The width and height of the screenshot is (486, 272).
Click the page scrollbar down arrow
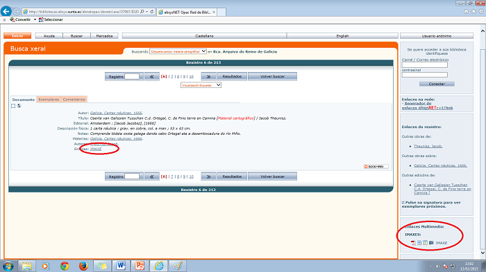click(x=483, y=253)
